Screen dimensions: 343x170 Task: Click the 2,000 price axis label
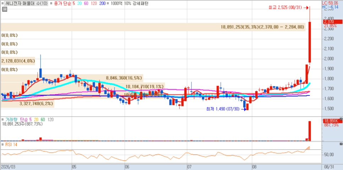[x=329, y=59]
